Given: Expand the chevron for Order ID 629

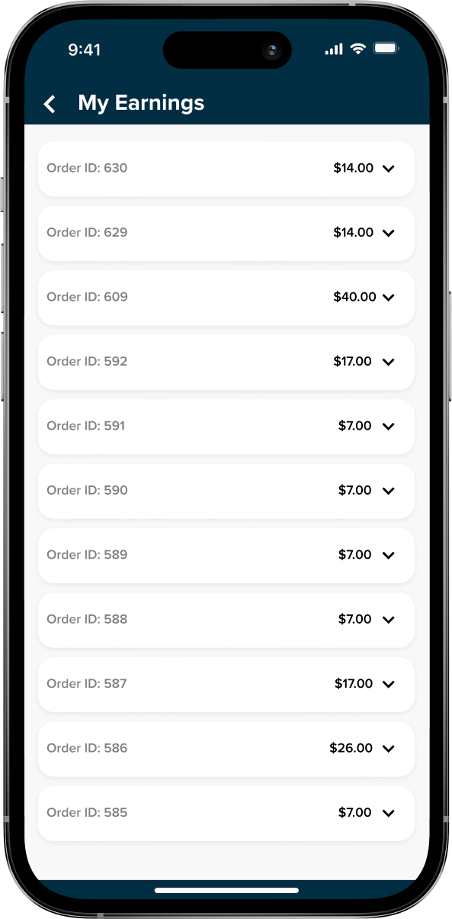Looking at the screenshot, I should click(388, 233).
